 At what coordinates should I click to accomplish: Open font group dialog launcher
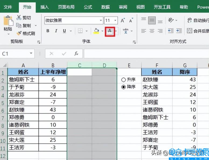[134, 42]
